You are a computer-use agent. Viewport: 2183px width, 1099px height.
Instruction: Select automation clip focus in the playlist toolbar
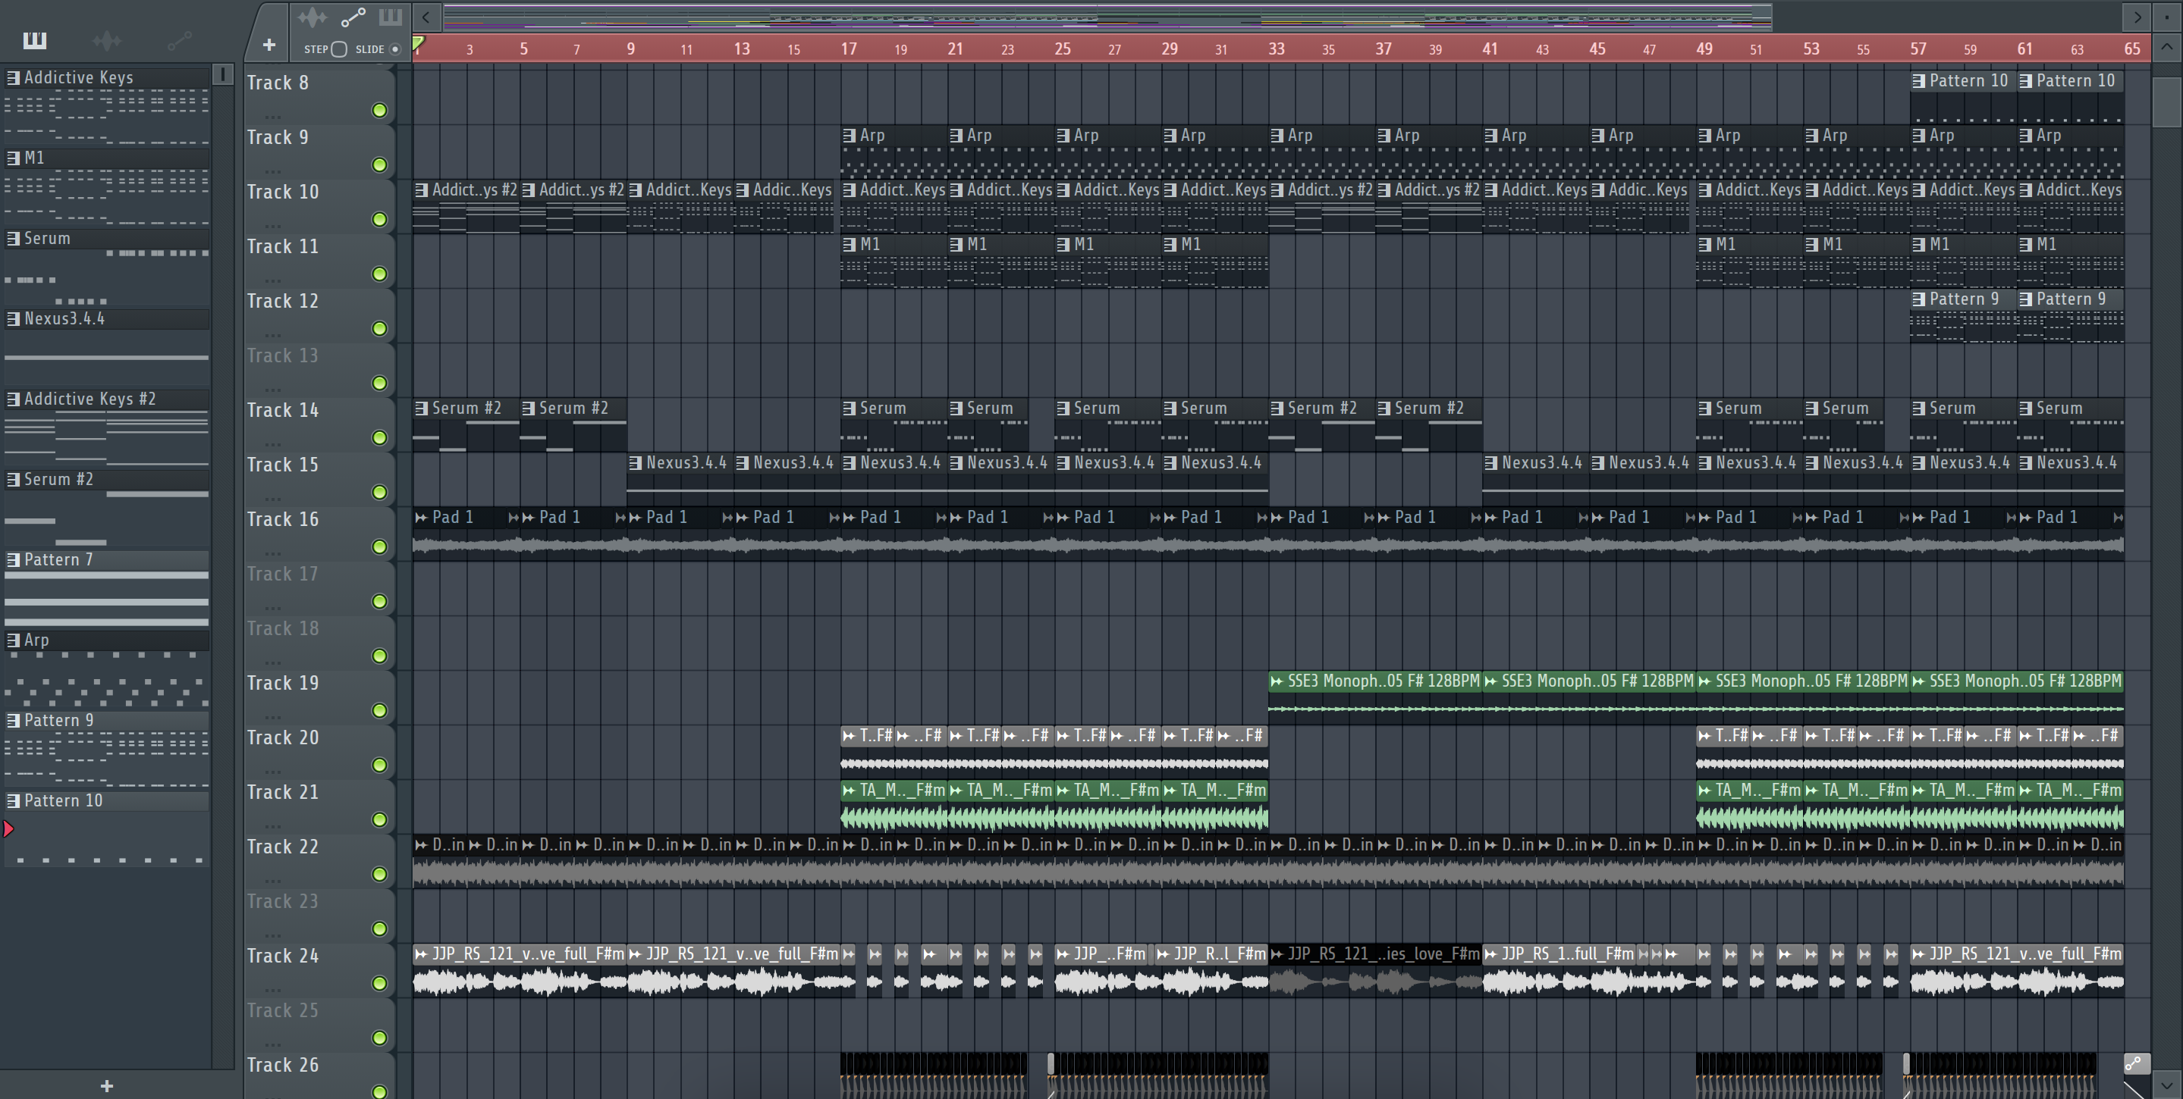click(x=353, y=17)
